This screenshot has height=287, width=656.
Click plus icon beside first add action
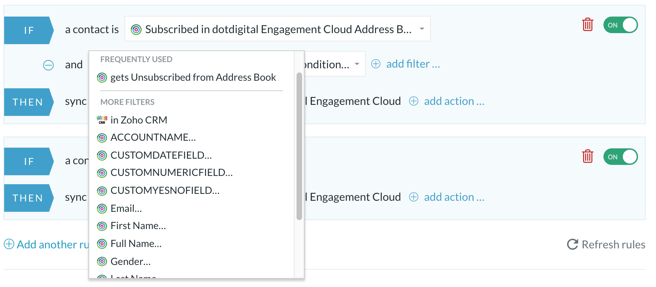(x=414, y=101)
